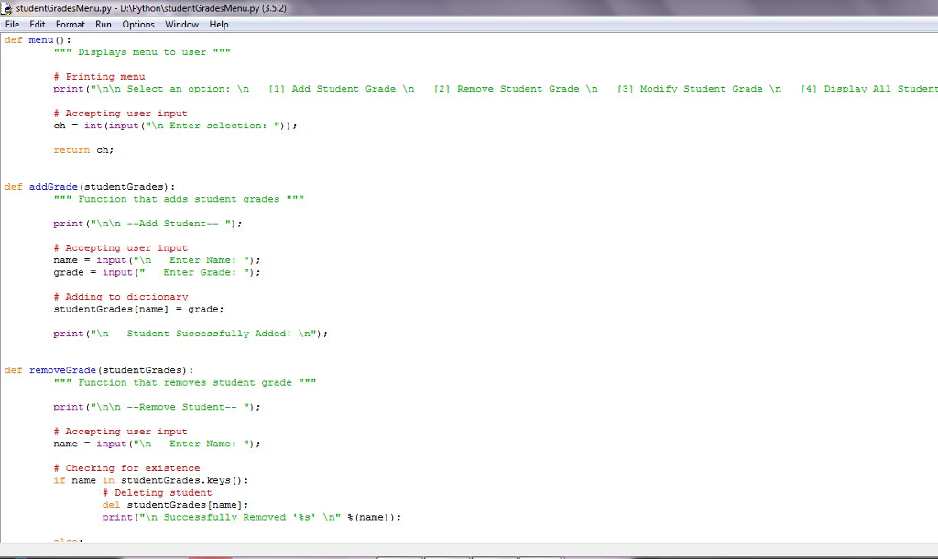938x559 pixels.
Task: Click 'studentGrades[name] = grade;' line
Action: coord(138,309)
